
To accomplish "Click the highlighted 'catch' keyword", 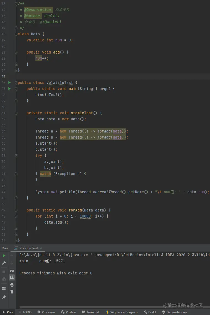I will tap(45, 174).
